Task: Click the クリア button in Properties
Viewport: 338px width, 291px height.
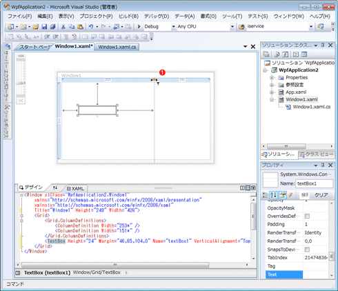Action: 321,195
